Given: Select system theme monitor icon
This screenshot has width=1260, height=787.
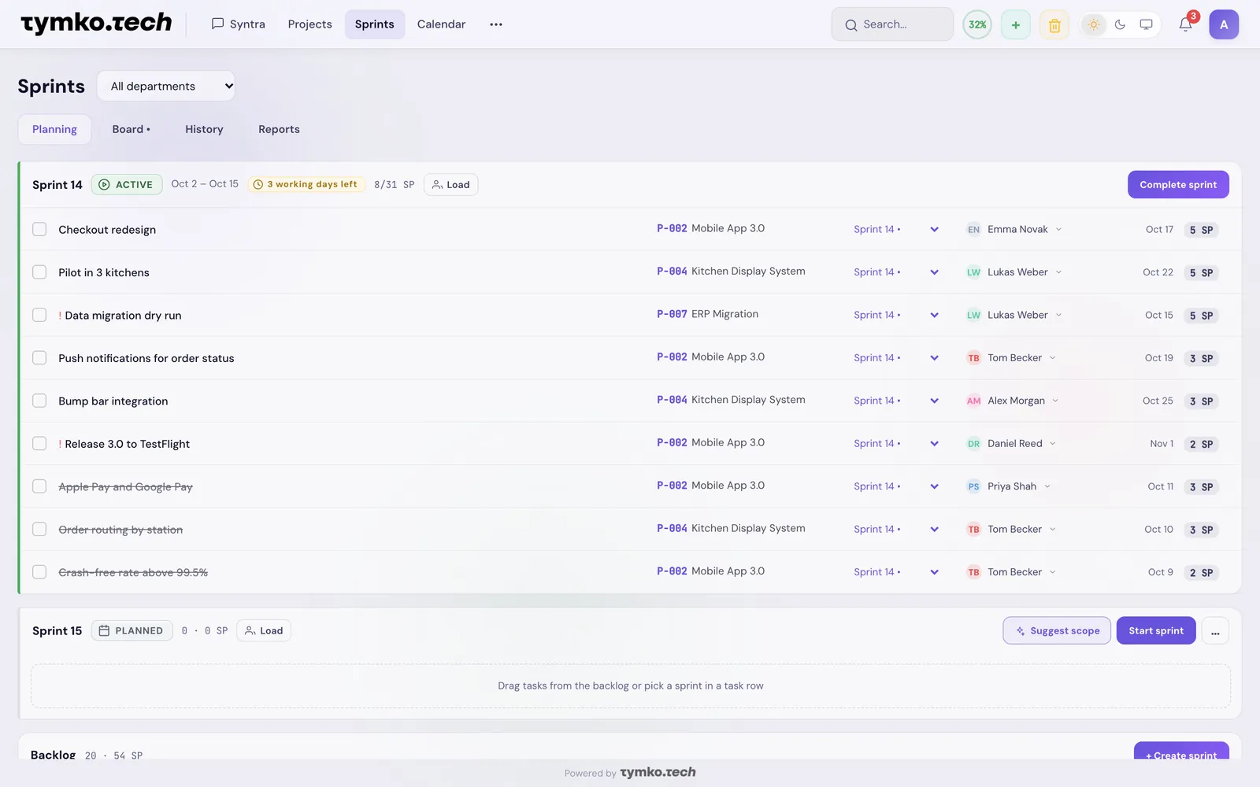Looking at the screenshot, I should click(x=1146, y=24).
